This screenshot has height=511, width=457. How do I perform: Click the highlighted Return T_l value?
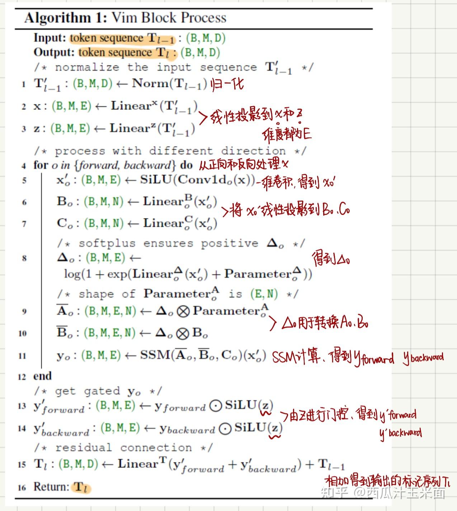pyautogui.click(x=81, y=487)
